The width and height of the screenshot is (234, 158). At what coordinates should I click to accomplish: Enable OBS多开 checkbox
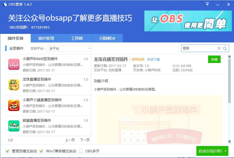tap(81, 151)
